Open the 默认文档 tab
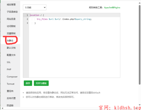141x110 pixels. (x=11, y=48)
